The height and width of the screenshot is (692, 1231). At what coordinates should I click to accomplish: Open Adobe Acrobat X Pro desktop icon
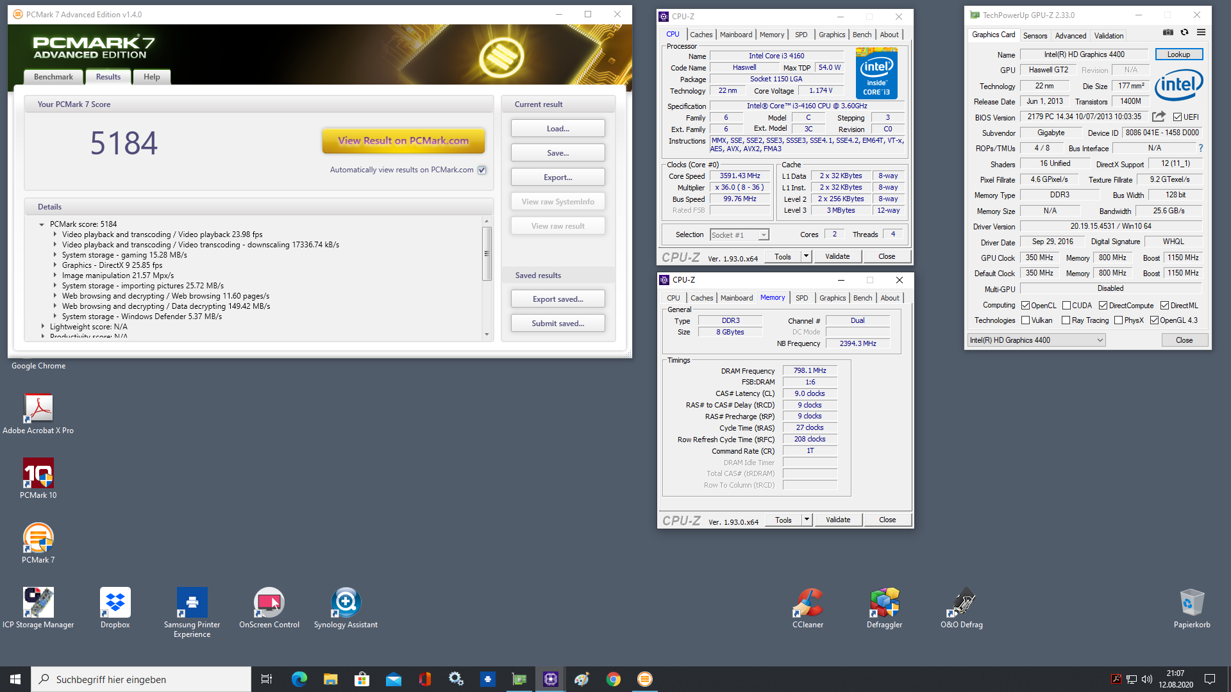coord(38,414)
